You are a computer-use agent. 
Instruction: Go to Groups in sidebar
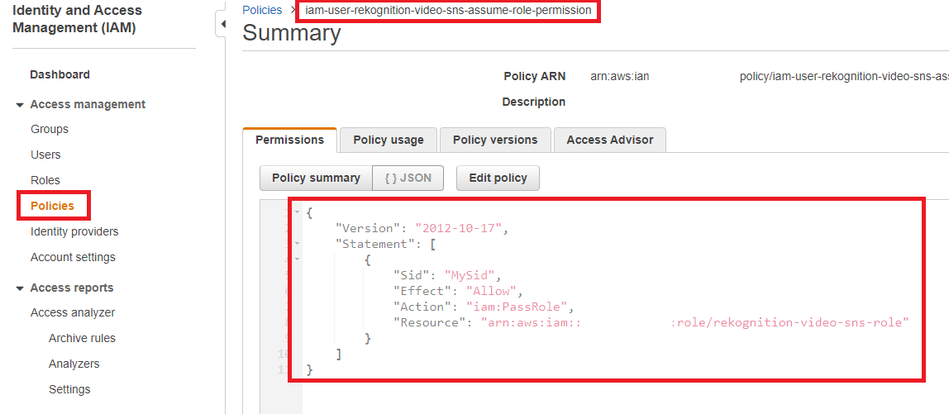[50, 129]
